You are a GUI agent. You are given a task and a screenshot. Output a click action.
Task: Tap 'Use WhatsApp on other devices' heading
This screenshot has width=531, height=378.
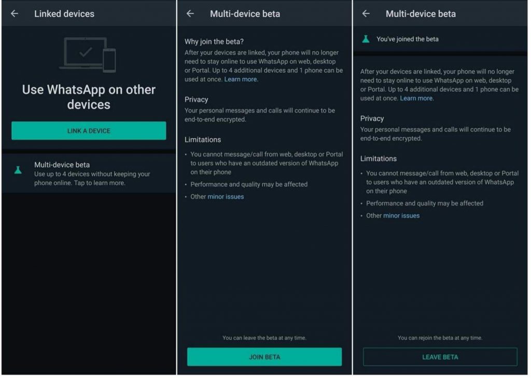coord(89,97)
